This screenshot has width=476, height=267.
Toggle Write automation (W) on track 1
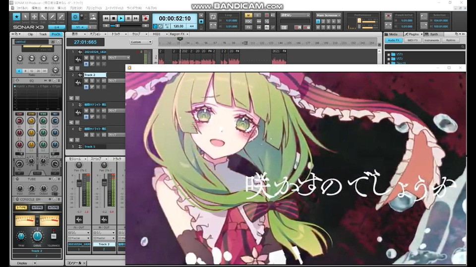coord(92,64)
